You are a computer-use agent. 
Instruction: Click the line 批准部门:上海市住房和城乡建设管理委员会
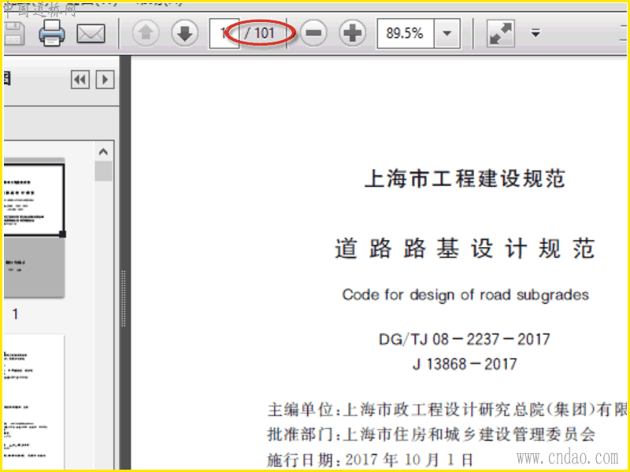[431, 435]
